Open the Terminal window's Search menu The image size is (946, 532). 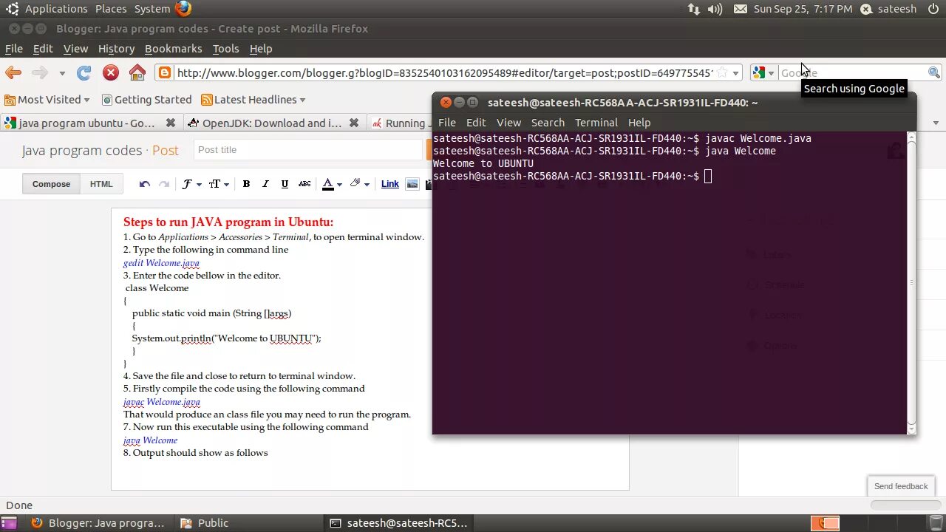coord(548,123)
